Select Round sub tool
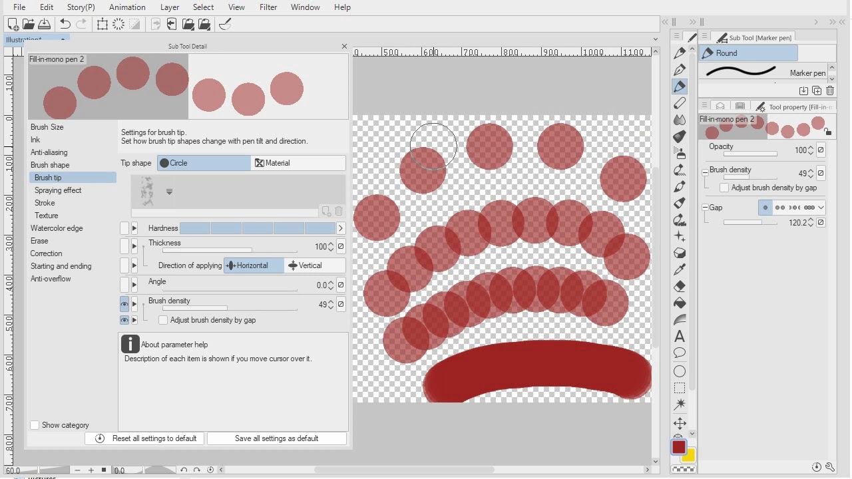The image size is (852, 479). tap(748, 53)
